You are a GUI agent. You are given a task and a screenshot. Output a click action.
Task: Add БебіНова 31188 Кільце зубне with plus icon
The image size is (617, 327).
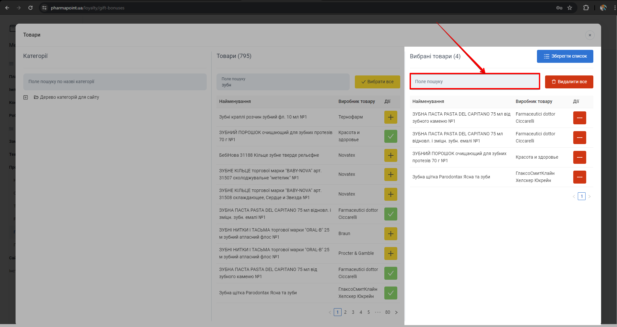pos(390,155)
